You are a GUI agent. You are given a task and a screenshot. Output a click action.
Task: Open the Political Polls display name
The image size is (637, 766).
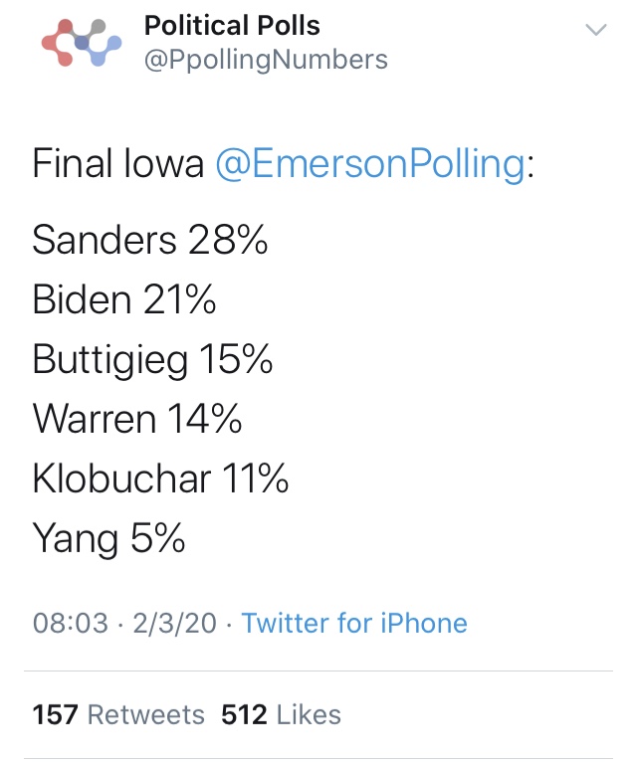coord(232,26)
